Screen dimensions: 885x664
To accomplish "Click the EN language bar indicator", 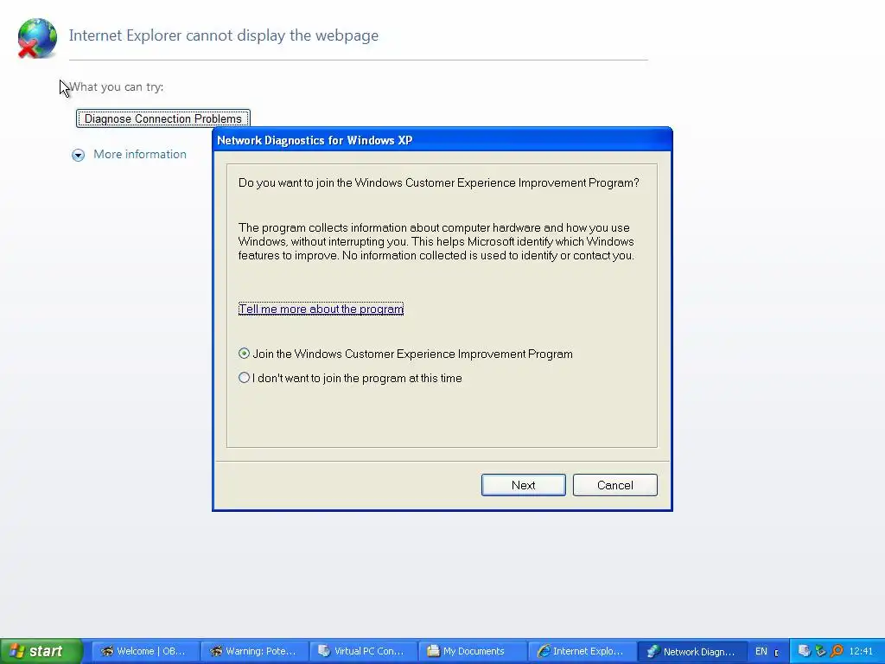I will [x=761, y=651].
